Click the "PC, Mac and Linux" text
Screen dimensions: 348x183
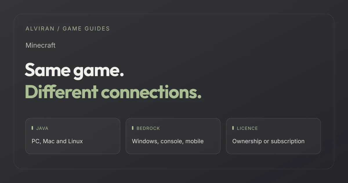tap(57, 141)
